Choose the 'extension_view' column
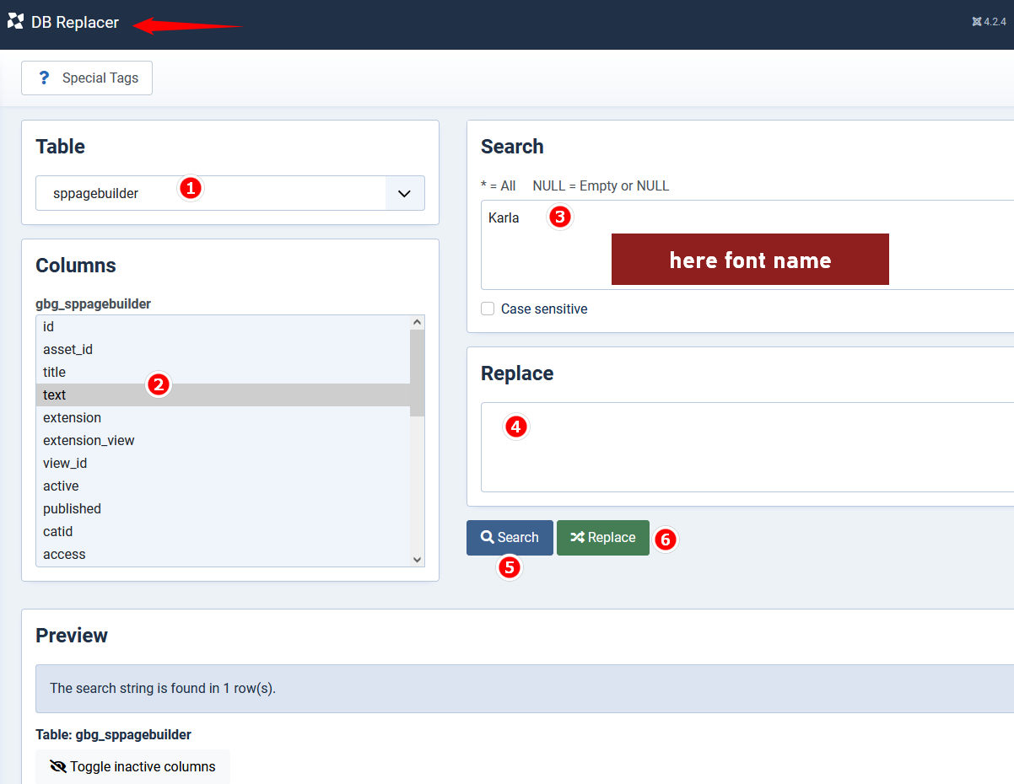Screen dimensions: 1014x784 [89, 440]
